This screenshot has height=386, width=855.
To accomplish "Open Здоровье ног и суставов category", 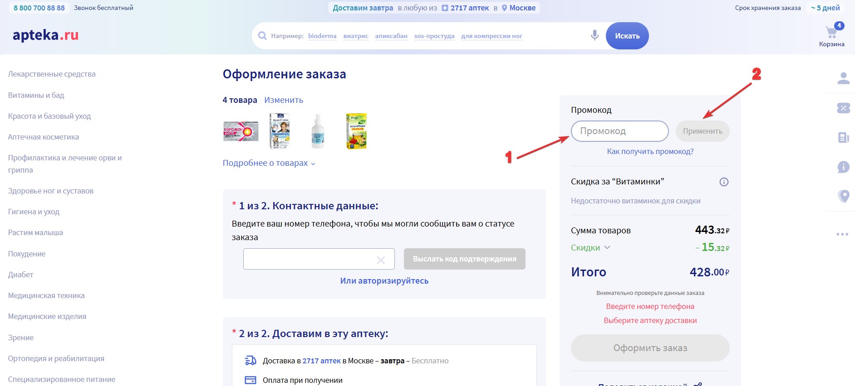I will (x=50, y=191).
